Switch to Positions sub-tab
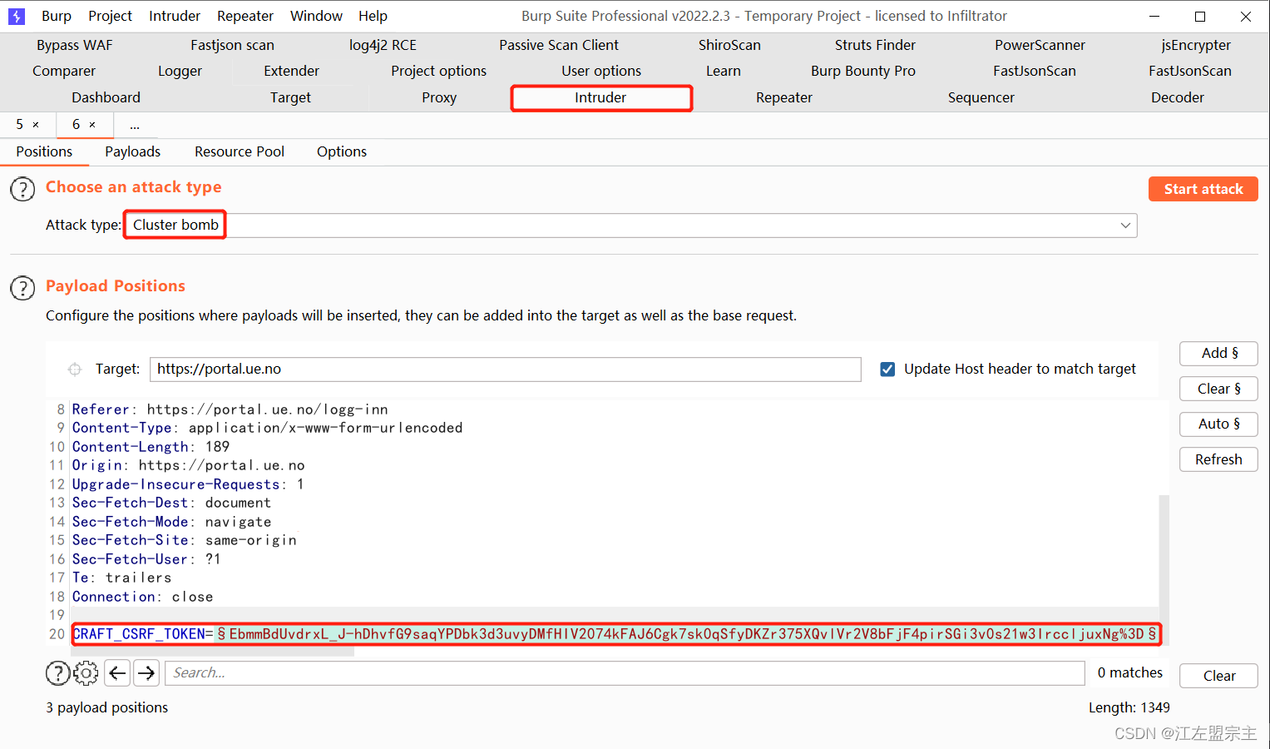The width and height of the screenshot is (1270, 749). [44, 151]
